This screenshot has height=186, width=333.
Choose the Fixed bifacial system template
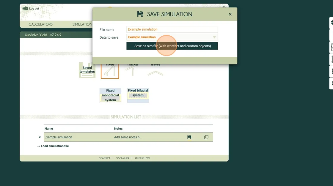(x=138, y=95)
